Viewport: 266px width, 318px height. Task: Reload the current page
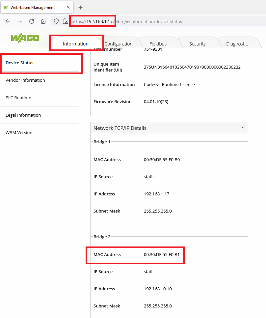tap(32, 21)
